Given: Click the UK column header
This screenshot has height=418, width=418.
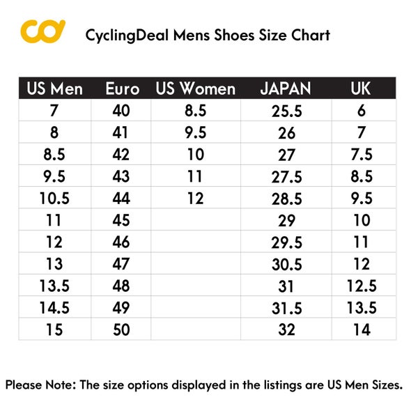Looking at the screenshot, I should click(361, 88).
